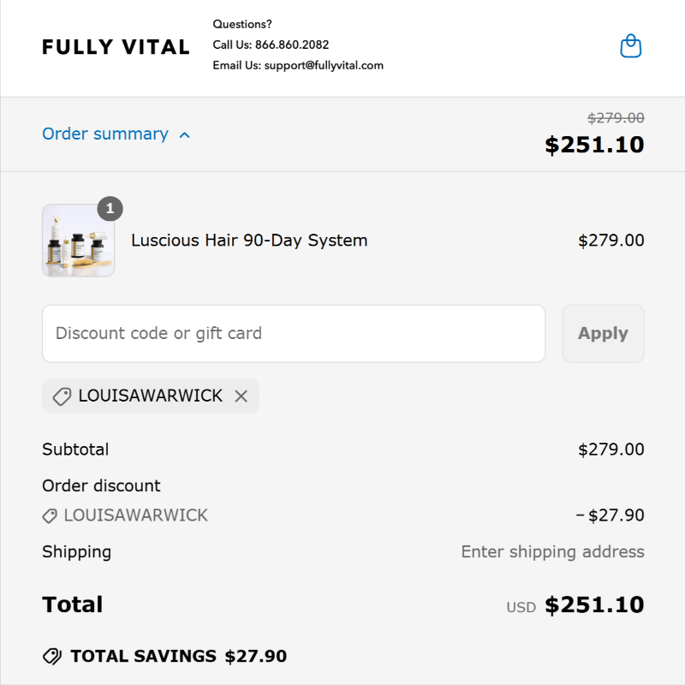685x685 pixels.
Task: Click the support phone number 866.860.2082
Action: pos(292,45)
